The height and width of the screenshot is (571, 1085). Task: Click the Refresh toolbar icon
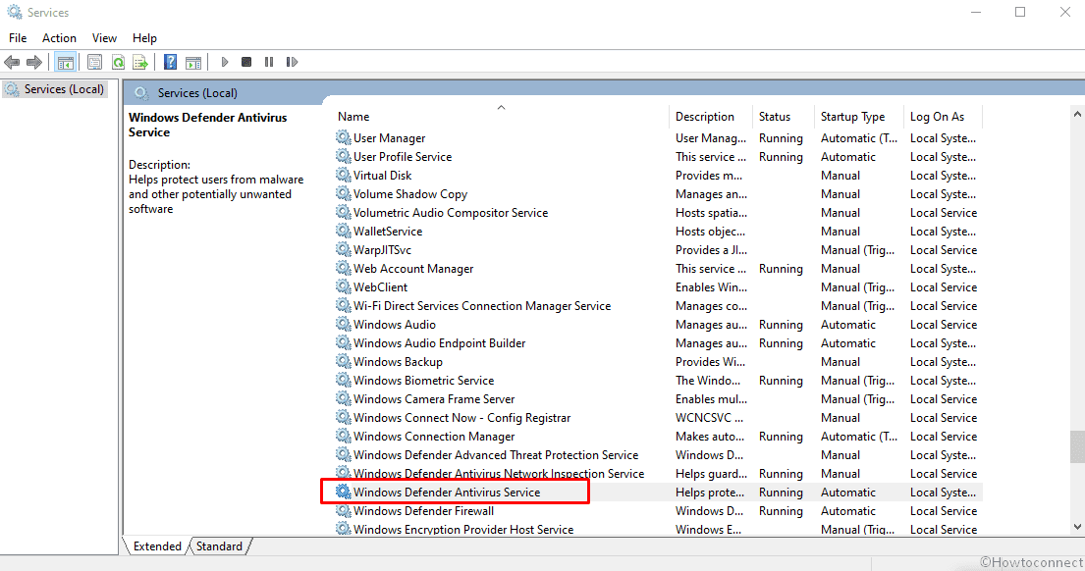click(x=118, y=62)
